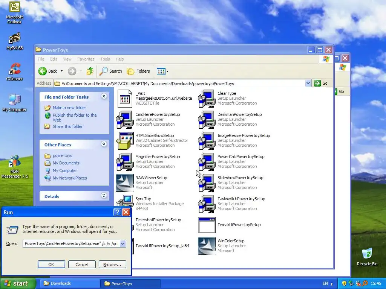386x289 pixels.
Task: Click the Forward arrow toolbar button
Action: tap(72, 71)
